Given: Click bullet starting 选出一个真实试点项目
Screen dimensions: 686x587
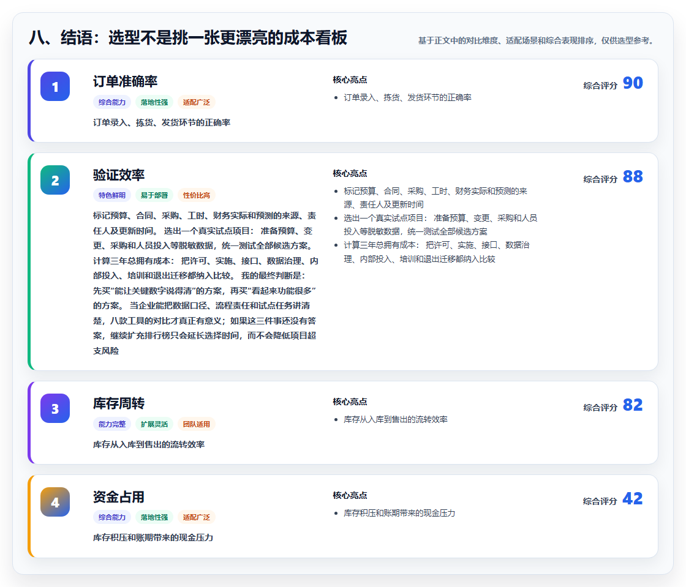Looking at the screenshot, I should 440,225.
